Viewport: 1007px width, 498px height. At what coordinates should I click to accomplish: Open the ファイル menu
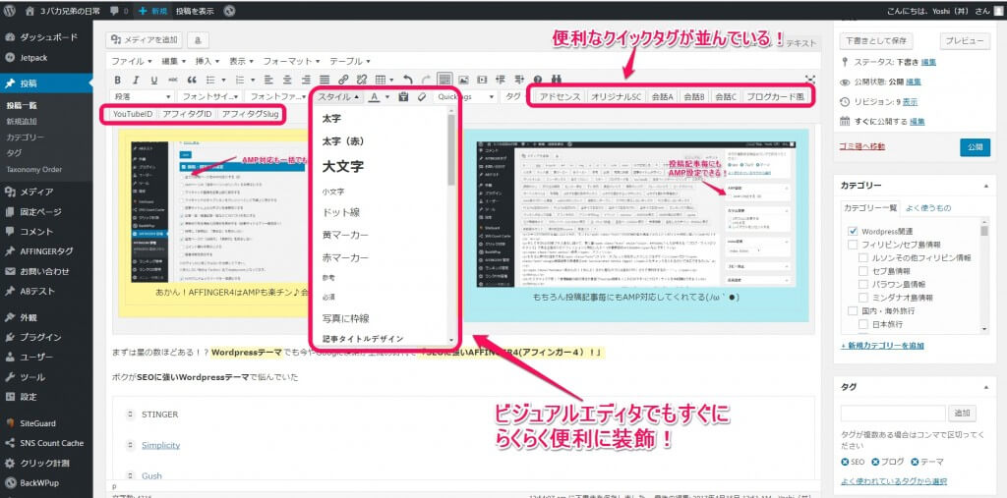tap(132, 62)
